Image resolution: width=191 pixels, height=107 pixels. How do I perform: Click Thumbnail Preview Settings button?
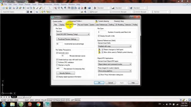coord(68,39)
